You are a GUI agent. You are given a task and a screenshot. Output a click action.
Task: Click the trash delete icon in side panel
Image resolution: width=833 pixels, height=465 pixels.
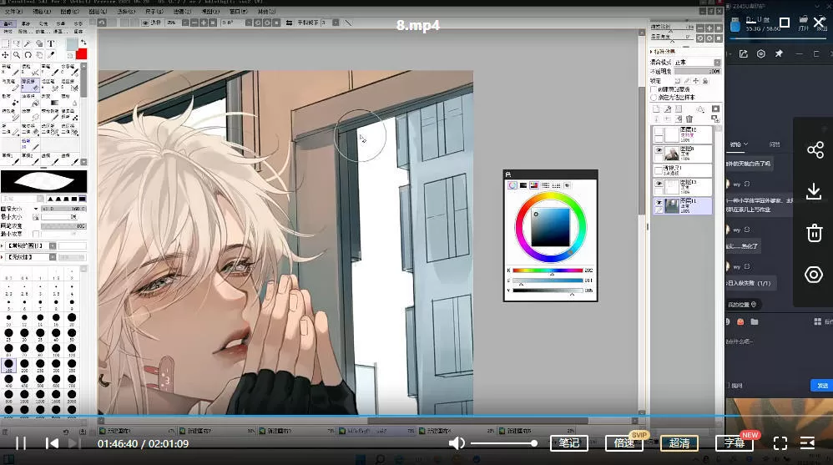(x=815, y=233)
